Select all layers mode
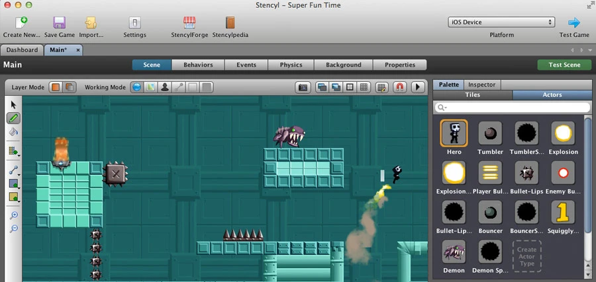 click(69, 87)
